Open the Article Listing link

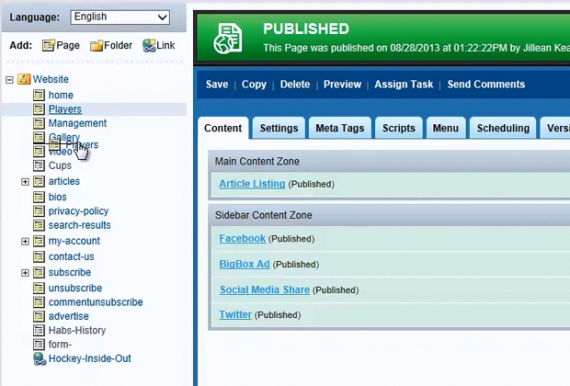point(252,184)
